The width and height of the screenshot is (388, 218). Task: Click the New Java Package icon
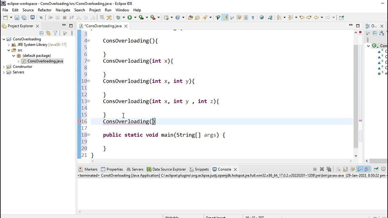pos(166,18)
